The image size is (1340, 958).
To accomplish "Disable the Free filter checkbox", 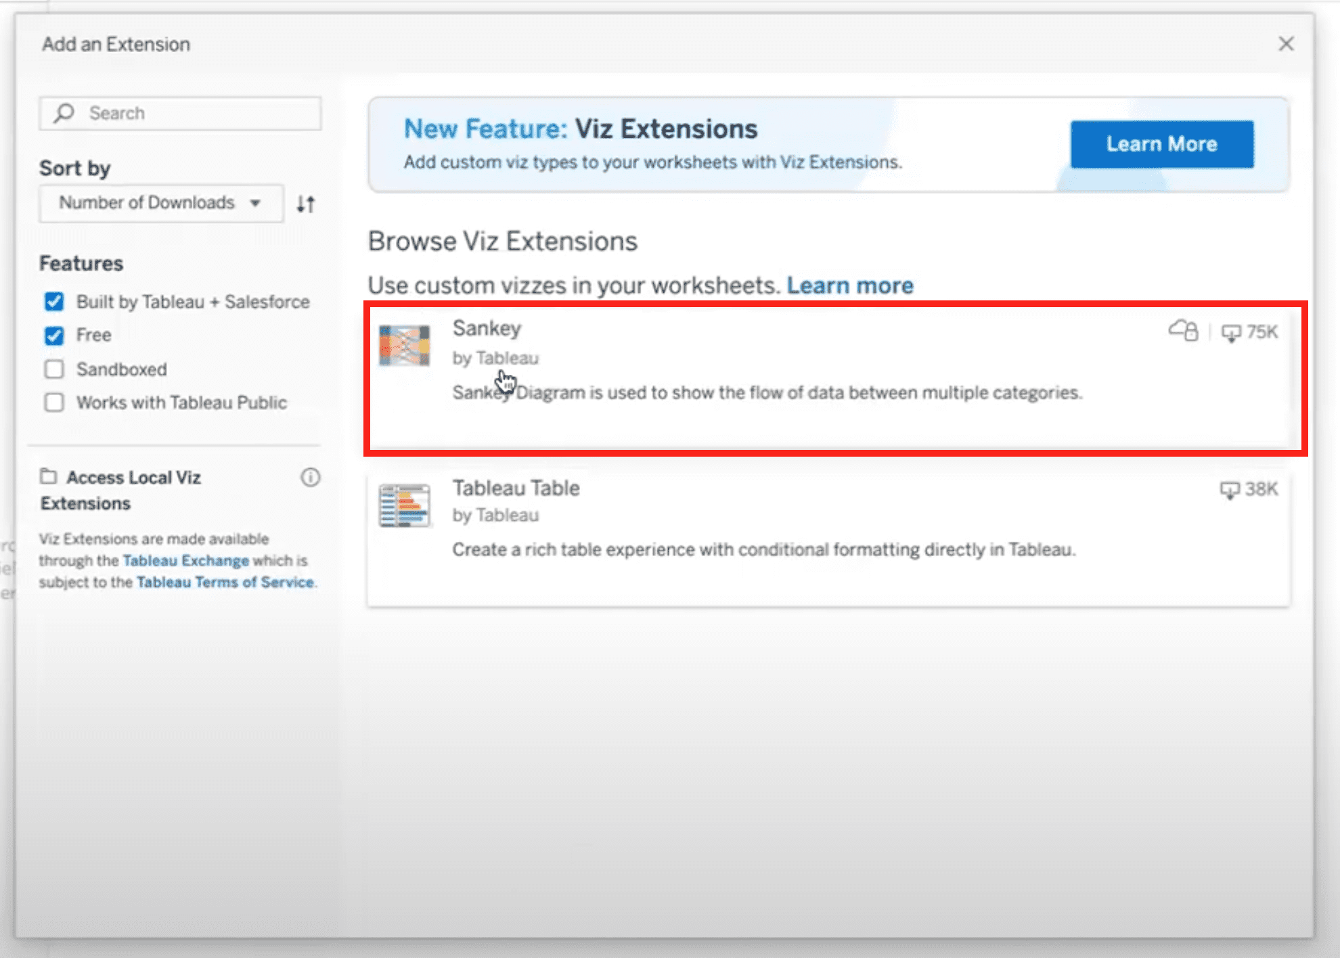I will tap(54, 335).
